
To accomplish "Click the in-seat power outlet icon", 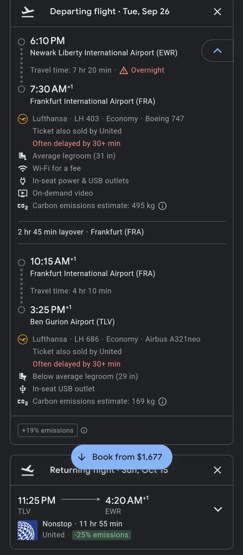I will coord(23,181).
